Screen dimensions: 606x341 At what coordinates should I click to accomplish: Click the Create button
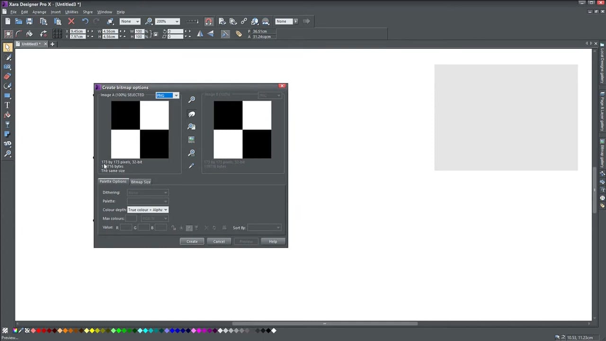coord(192,242)
